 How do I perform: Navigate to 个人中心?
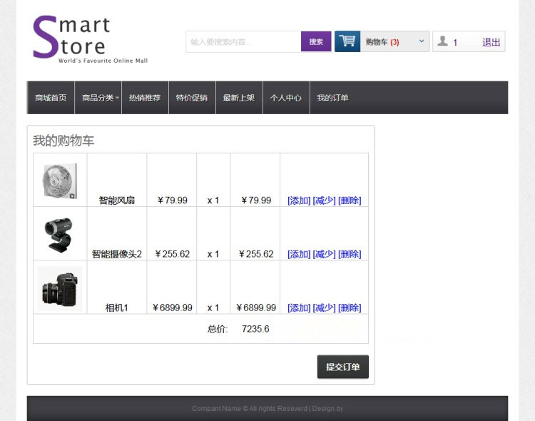tap(286, 98)
